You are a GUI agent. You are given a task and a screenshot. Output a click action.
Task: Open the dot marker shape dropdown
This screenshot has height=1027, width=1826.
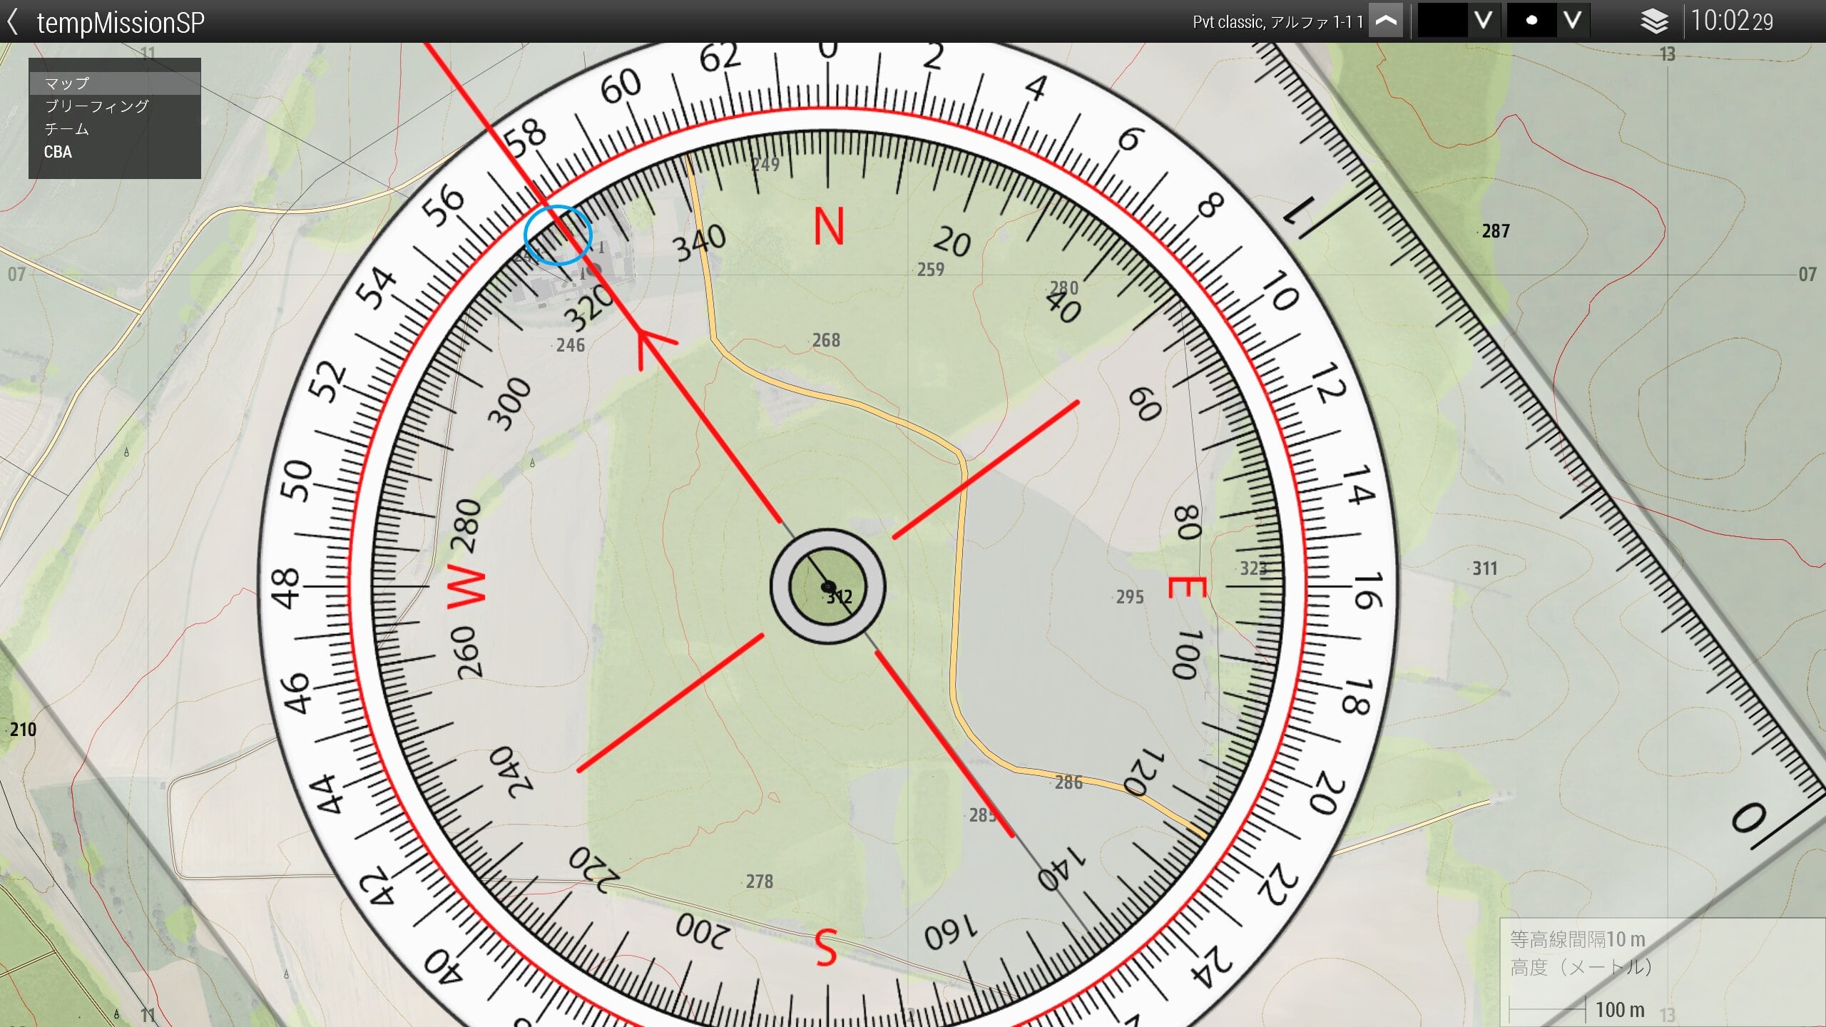tap(1572, 21)
